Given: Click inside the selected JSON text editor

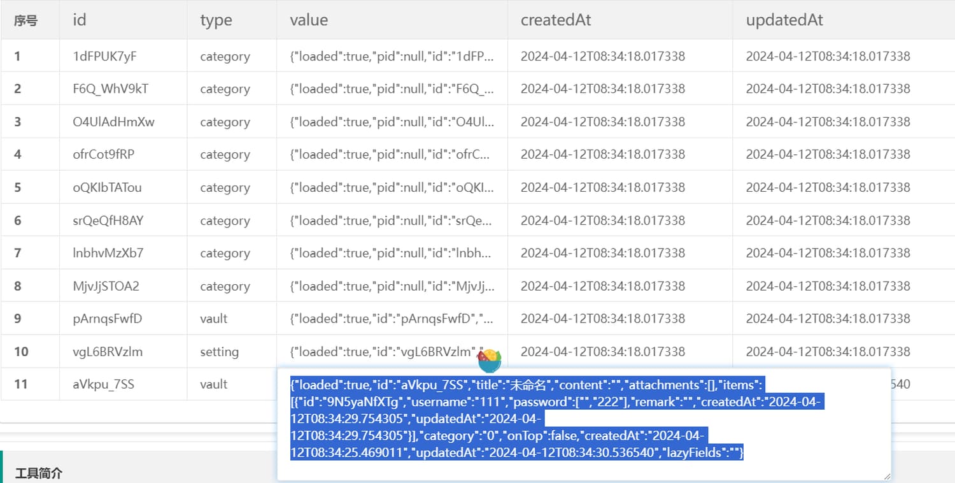Looking at the screenshot, I should (573, 421).
